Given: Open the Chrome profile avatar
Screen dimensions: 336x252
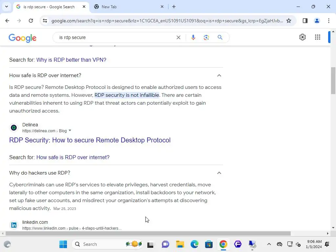Looking at the screenshot, I should [317, 21].
